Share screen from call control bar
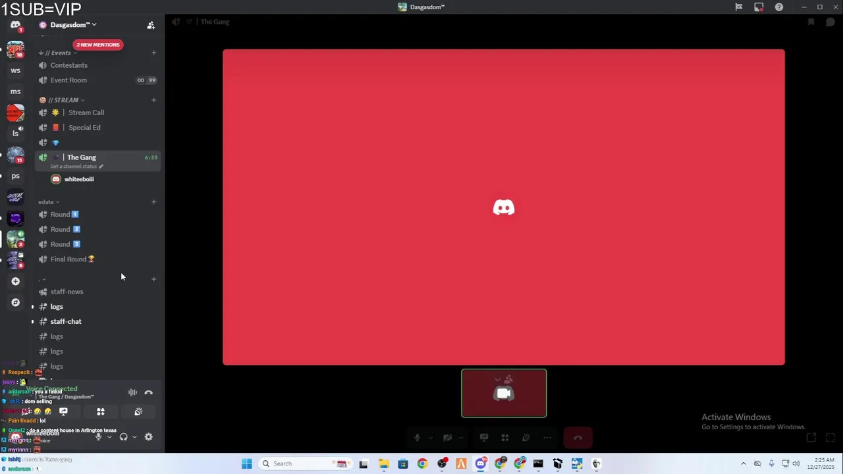This screenshot has width=843, height=474. 484,438
